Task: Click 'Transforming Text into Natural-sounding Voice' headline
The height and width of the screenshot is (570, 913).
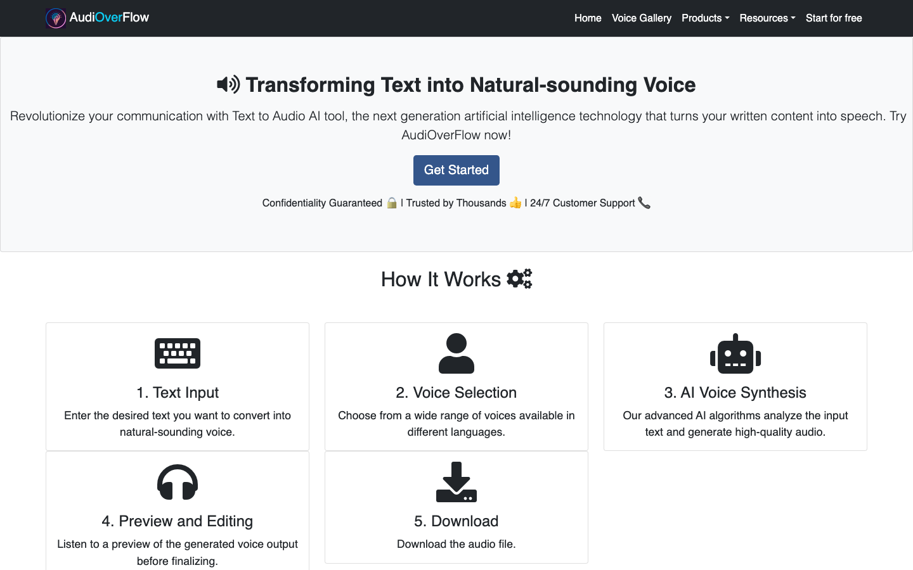Action: pos(470,85)
